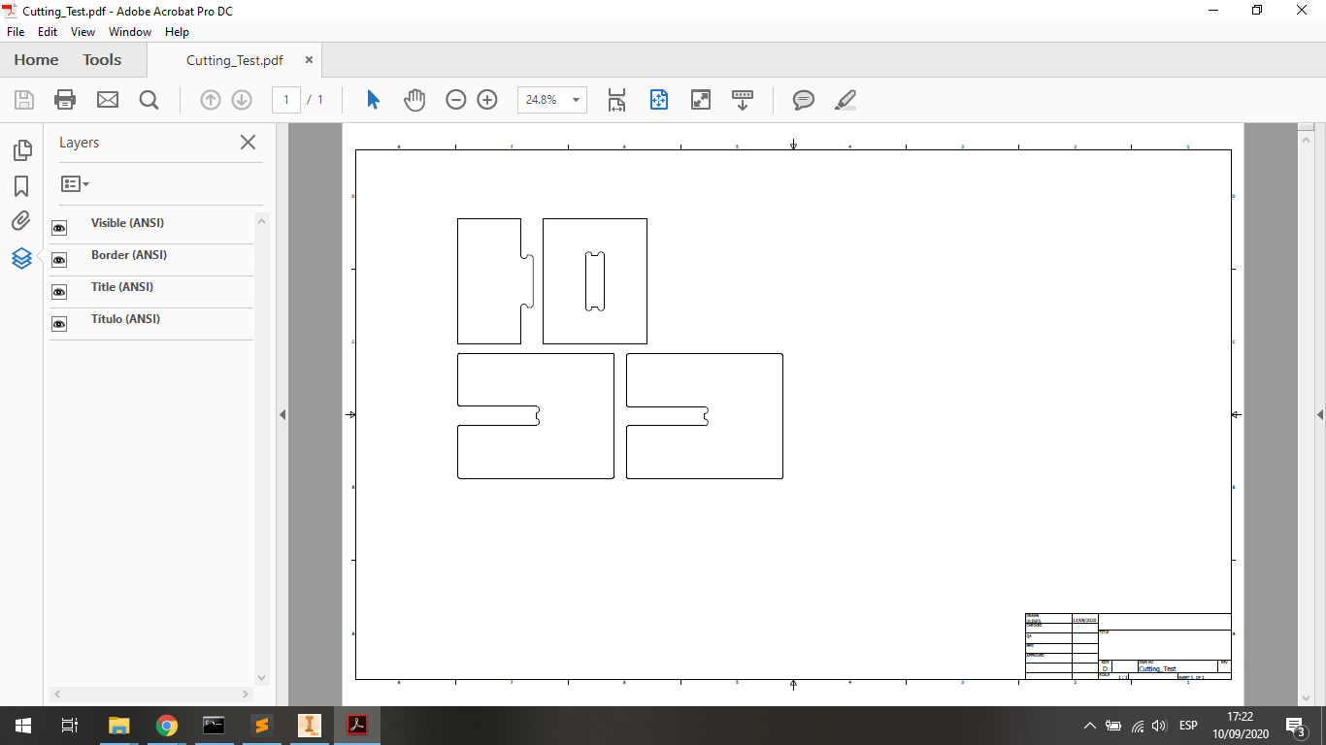Open the Page Thumbnails panel
The height and width of the screenshot is (745, 1326).
(21, 150)
